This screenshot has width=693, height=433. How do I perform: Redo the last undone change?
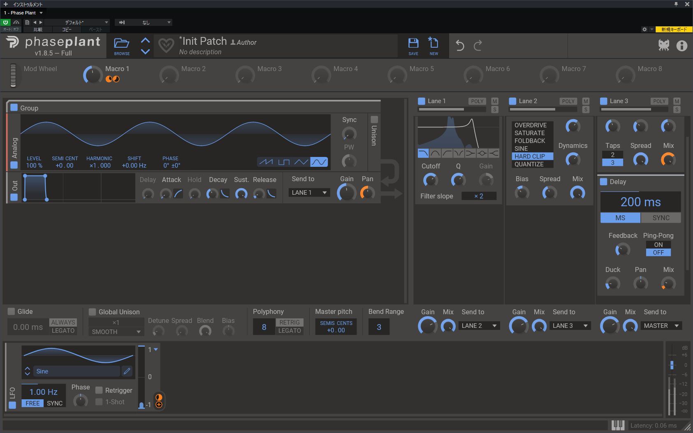(x=477, y=46)
